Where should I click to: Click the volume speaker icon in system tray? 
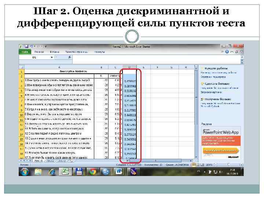(x=221, y=172)
